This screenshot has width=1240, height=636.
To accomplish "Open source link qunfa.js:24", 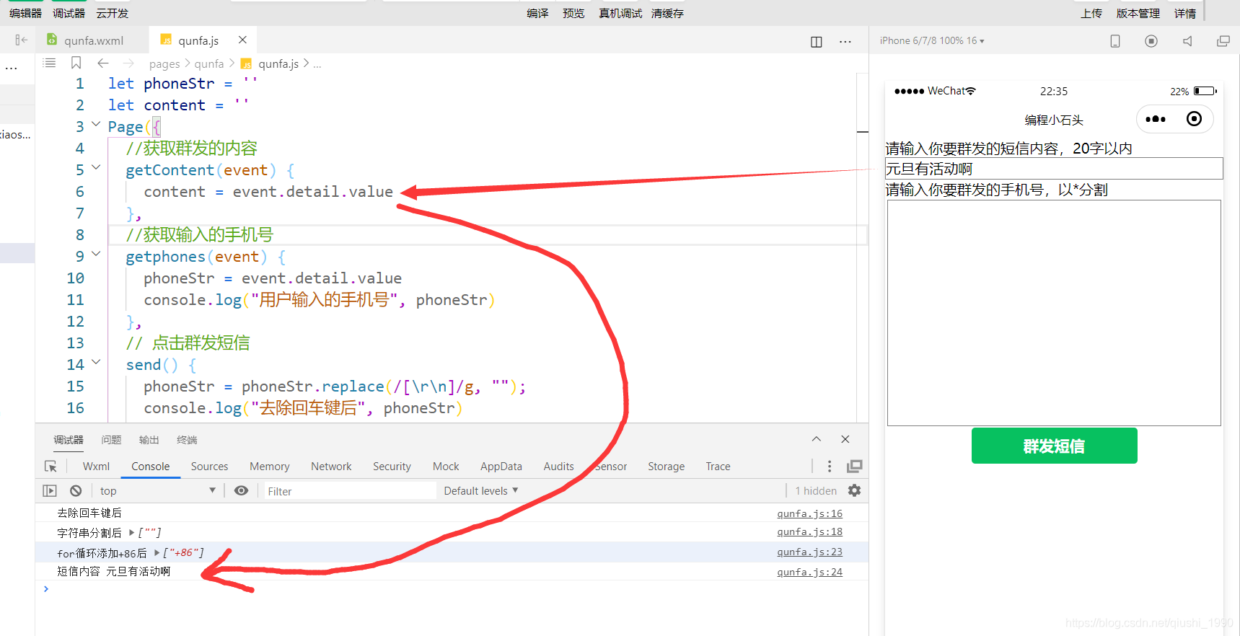I will click(x=809, y=572).
